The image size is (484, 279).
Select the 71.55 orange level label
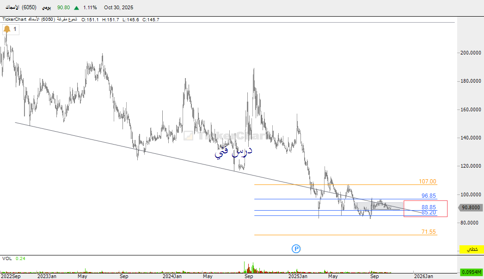pos(429,232)
